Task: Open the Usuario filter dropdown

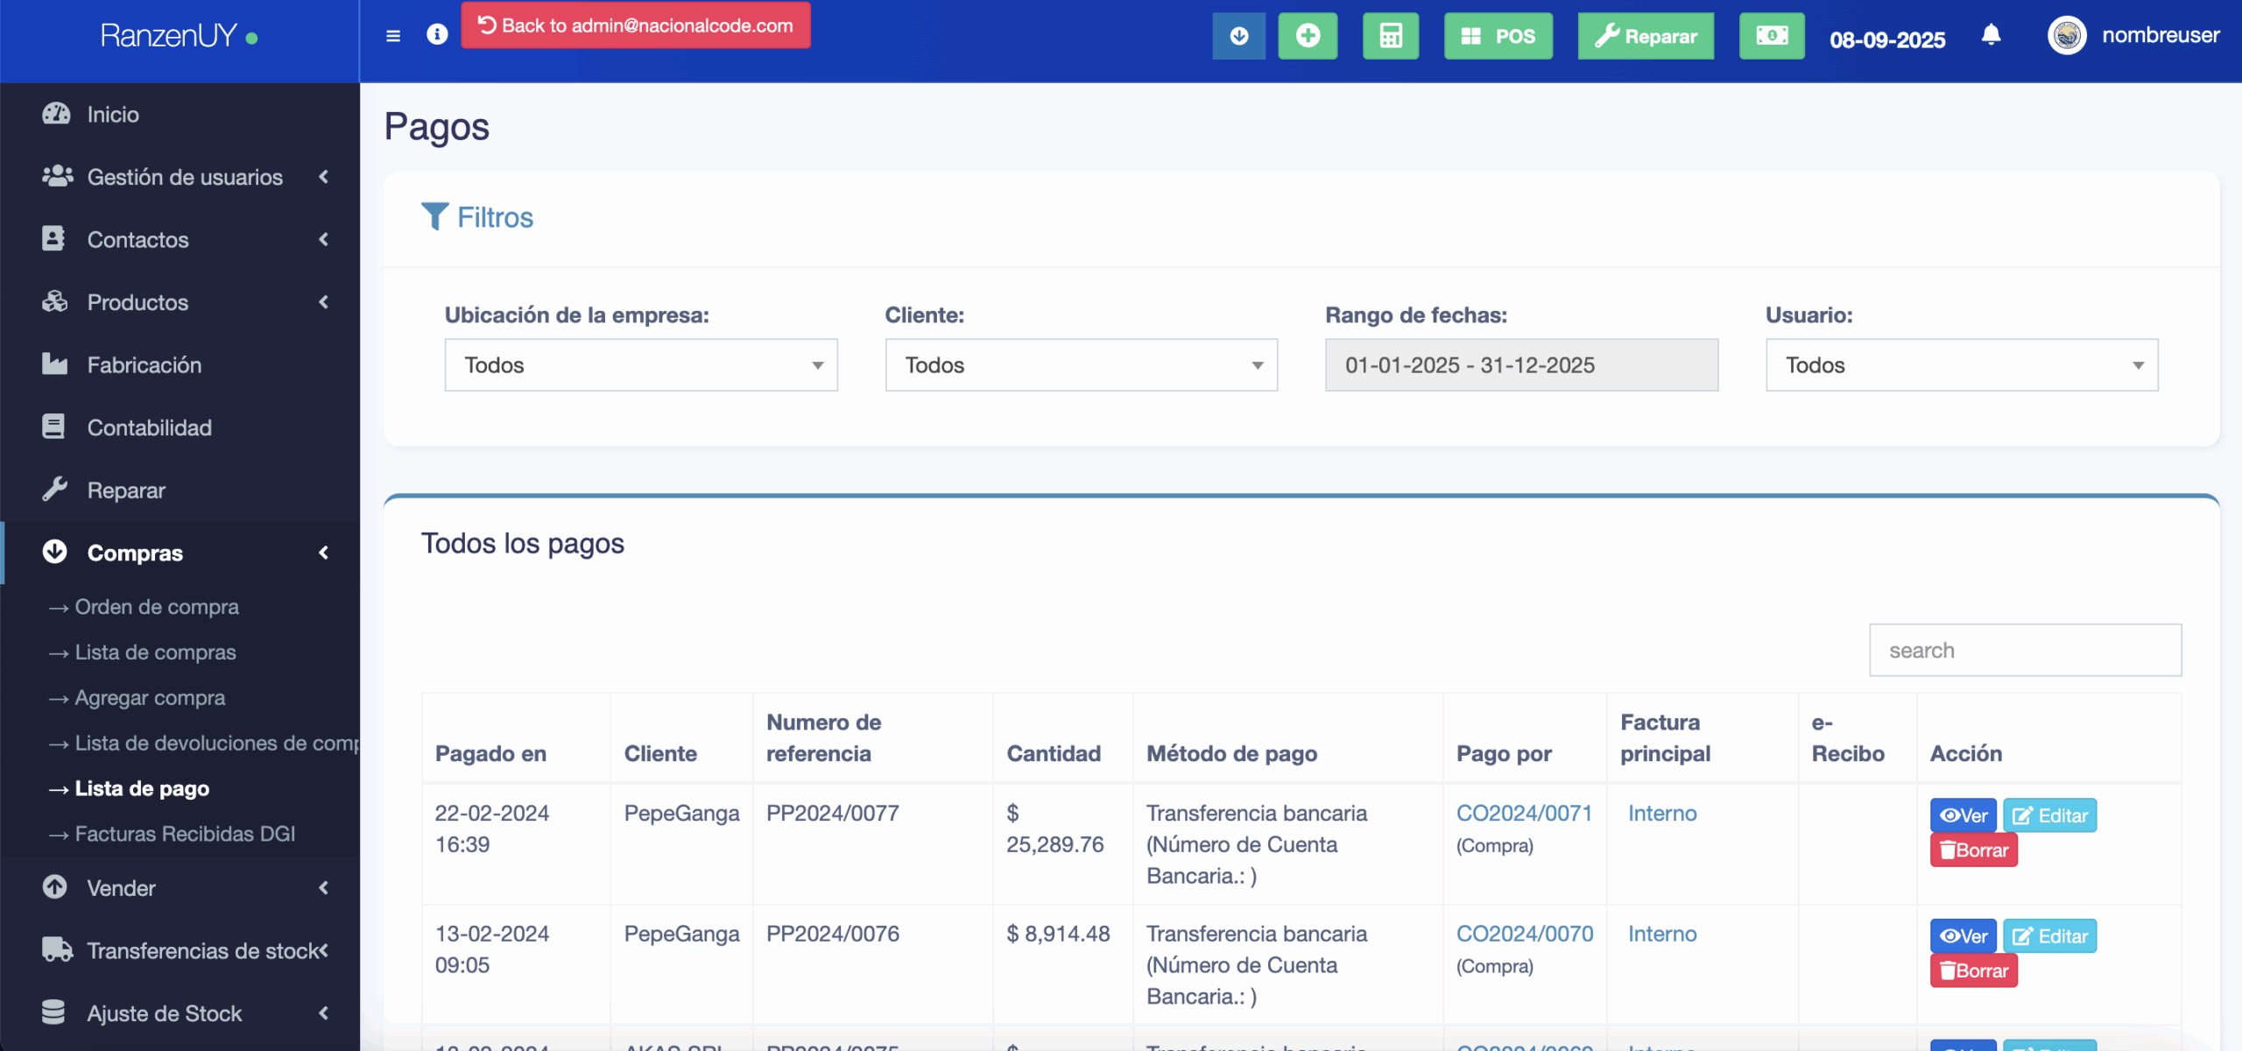Action: point(1961,365)
